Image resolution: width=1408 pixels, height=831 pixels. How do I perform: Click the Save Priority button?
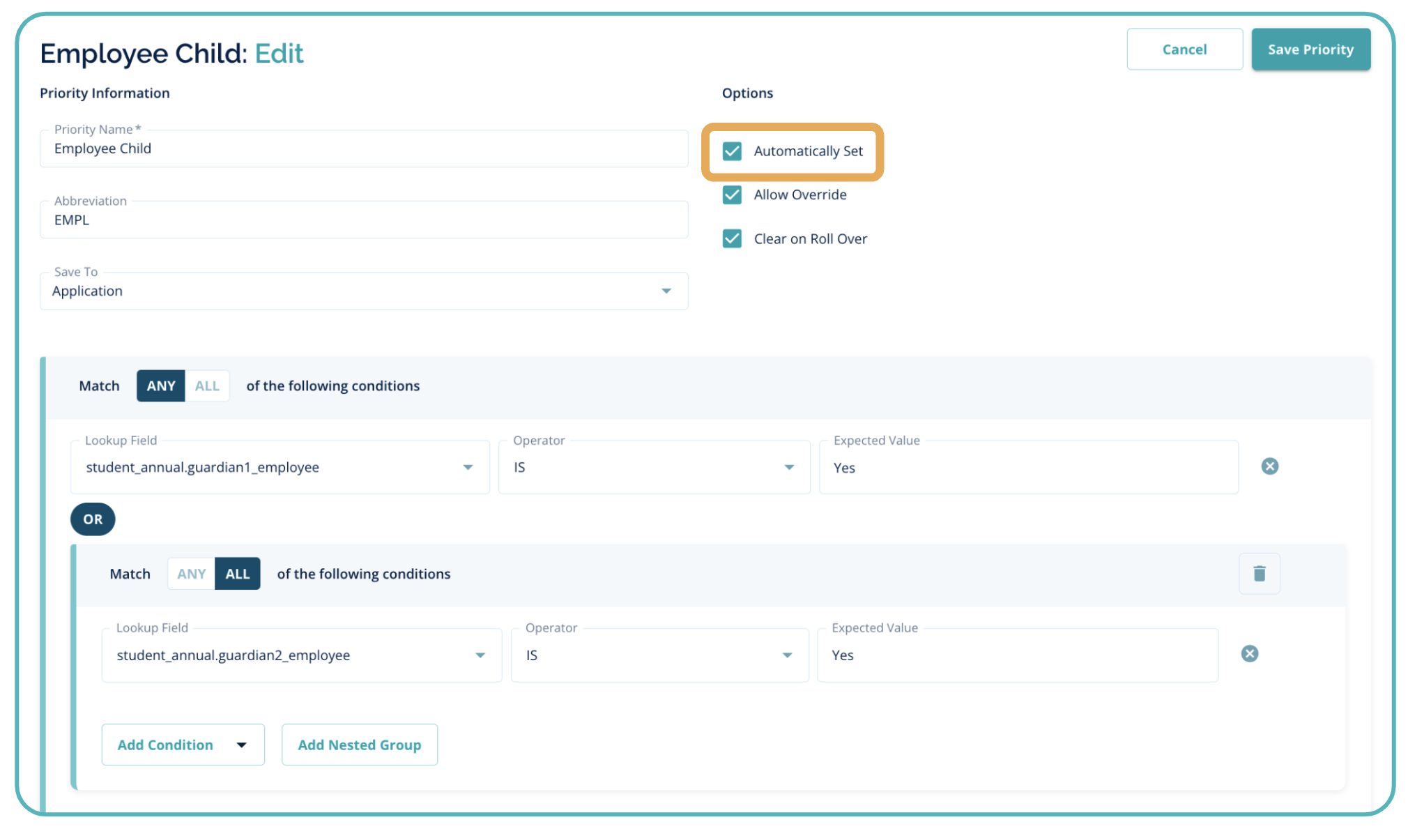coord(1310,49)
